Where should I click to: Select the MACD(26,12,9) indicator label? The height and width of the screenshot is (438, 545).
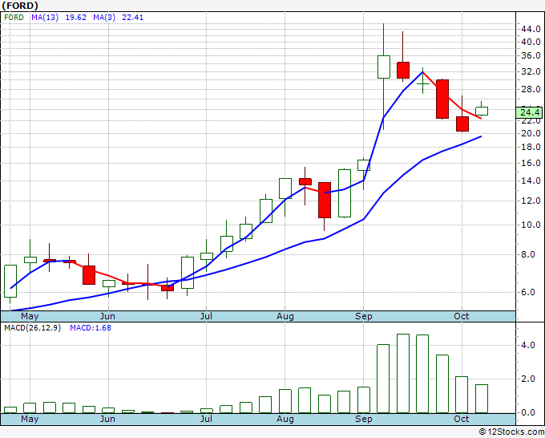tap(33, 327)
